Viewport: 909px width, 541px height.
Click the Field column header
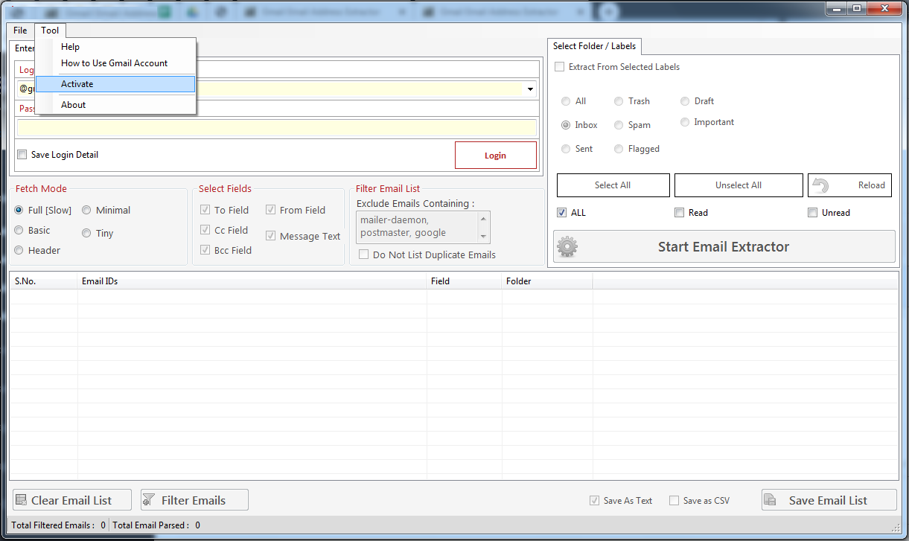(x=465, y=281)
